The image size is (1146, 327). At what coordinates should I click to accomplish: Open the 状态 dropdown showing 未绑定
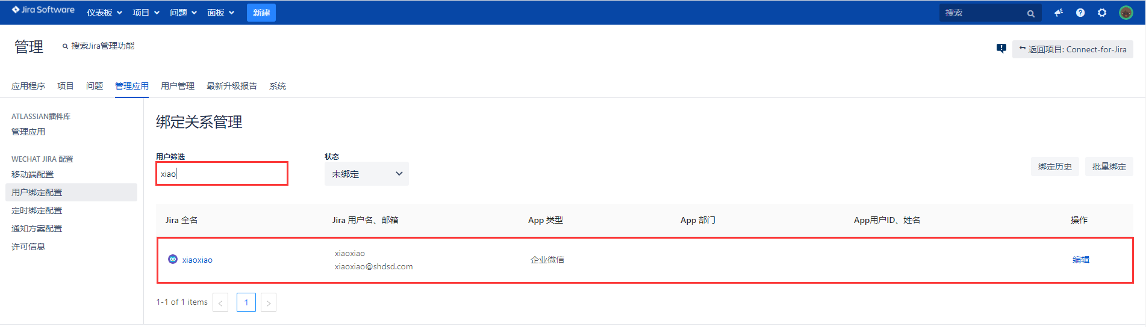(x=366, y=174)
